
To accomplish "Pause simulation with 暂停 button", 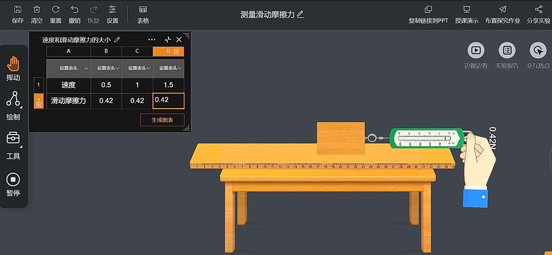I will click(x=13, y=180).
